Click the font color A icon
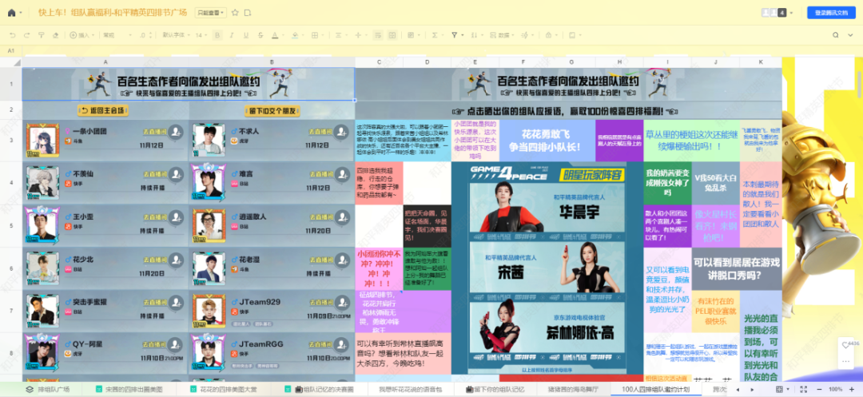This screenshot has width=863, height=397. point(275,35)
